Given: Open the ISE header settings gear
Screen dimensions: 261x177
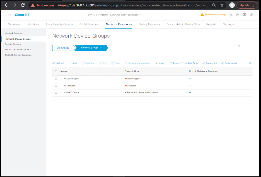Looking at the screenshot, I should [251, 15].
